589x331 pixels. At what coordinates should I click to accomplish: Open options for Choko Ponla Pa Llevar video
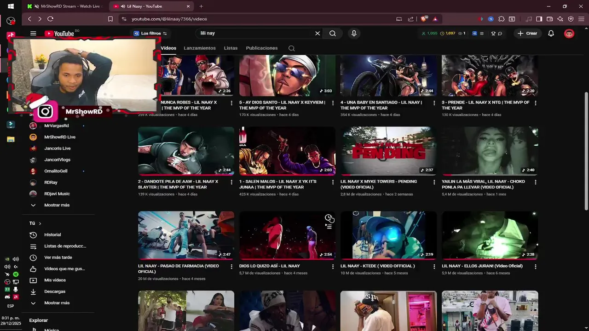(x=535, y=182)
